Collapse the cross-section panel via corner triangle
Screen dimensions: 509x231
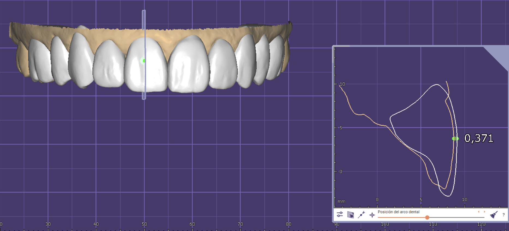499,55
